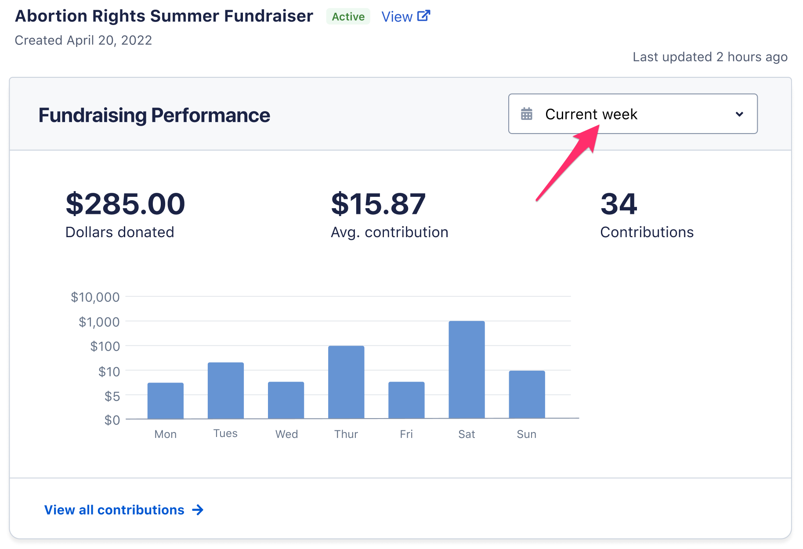Select the Saturday bar in chart
Image resolution: width=803 pixels, height=549 pixels.
[x=467, y=370]
